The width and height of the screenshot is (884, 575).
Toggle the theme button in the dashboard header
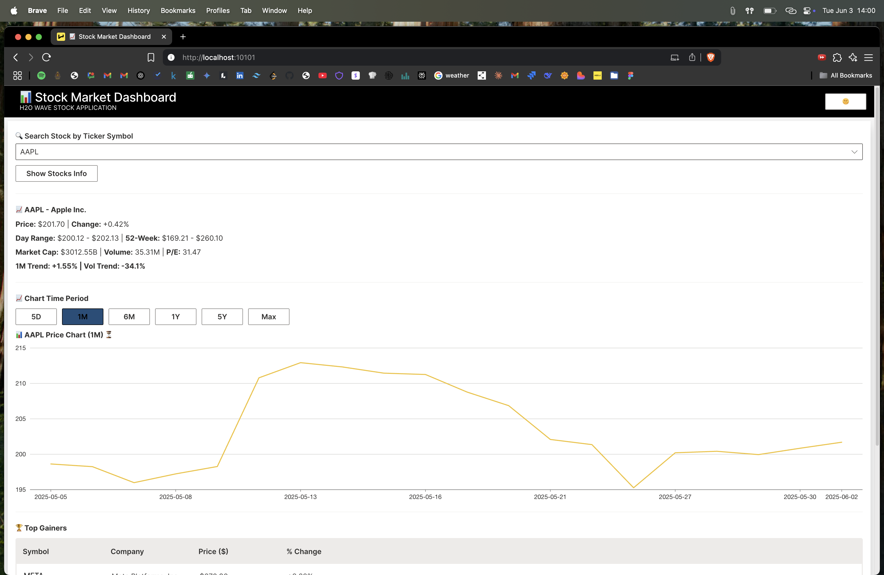(845, 101)
